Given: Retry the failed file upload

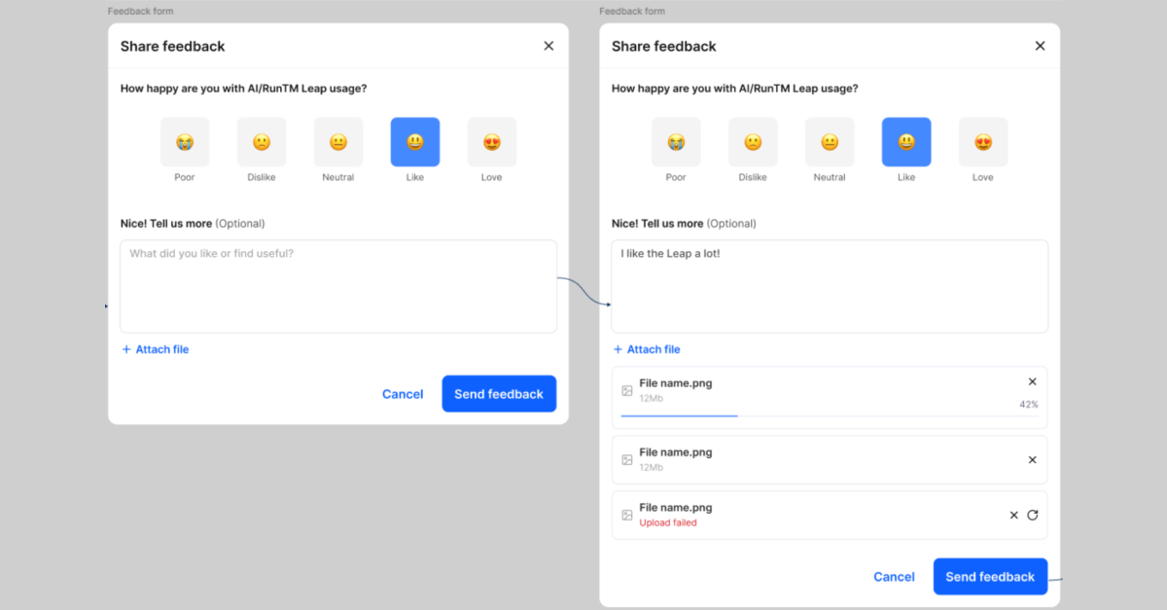Looking at the screenshot, I should point(1033,515).
